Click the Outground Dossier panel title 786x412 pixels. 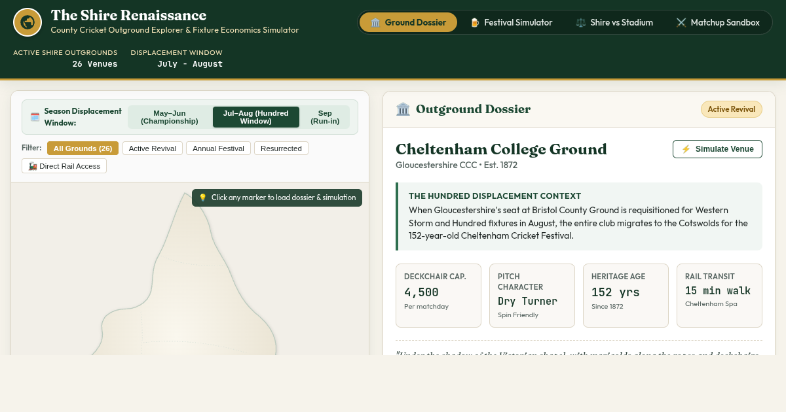pos(473,109)
